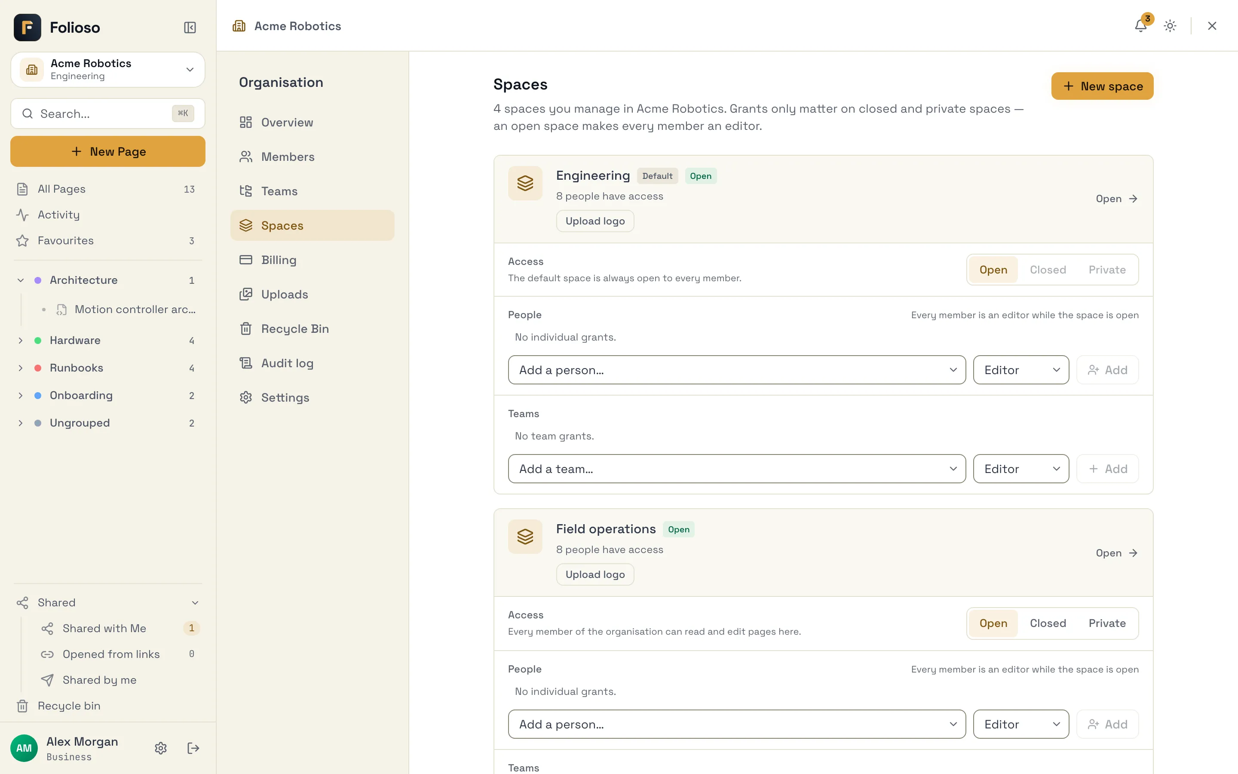
Task: Set Engineering access to Closed
Action: (1048, 270)
